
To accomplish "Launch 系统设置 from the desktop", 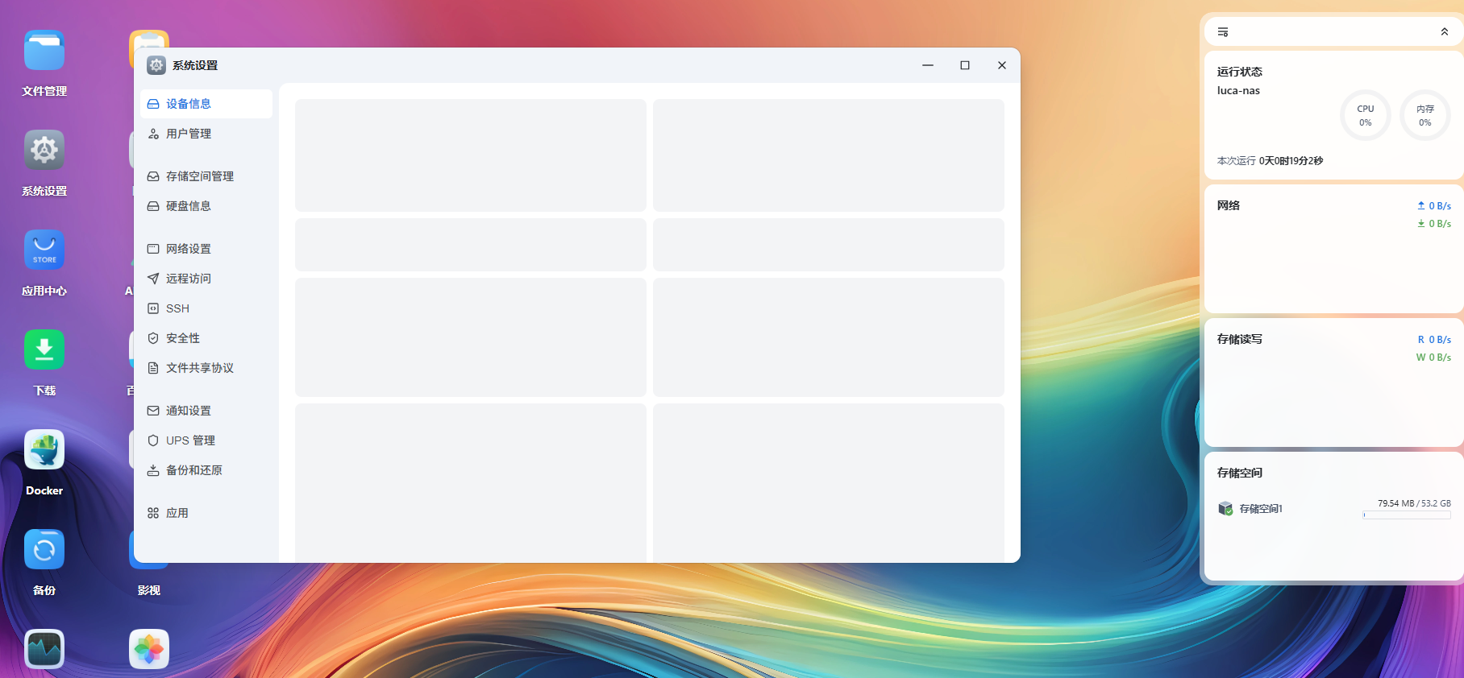I will pos(44,151).
